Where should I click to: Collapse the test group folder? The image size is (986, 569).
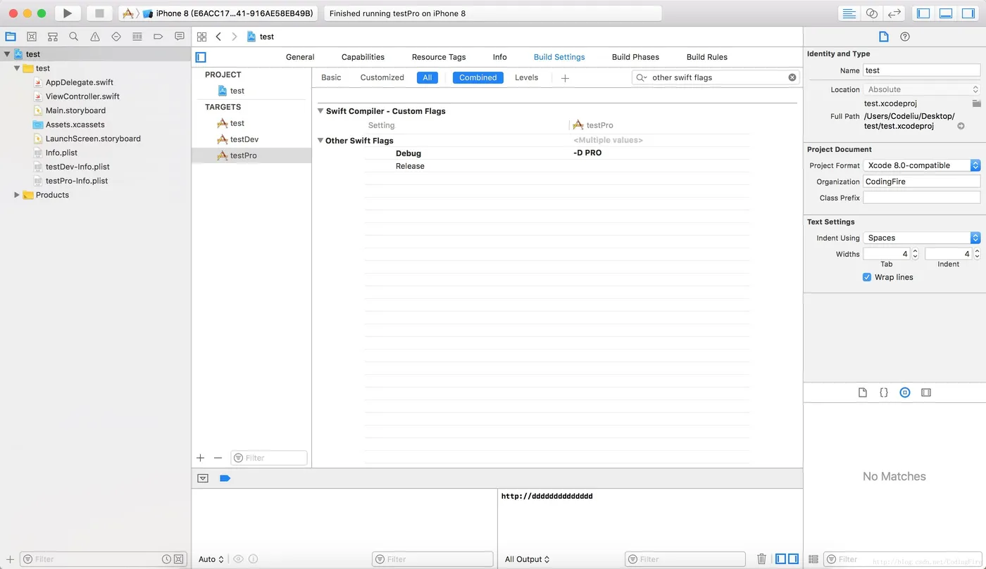pyautogui.click(x=17, y=68)
